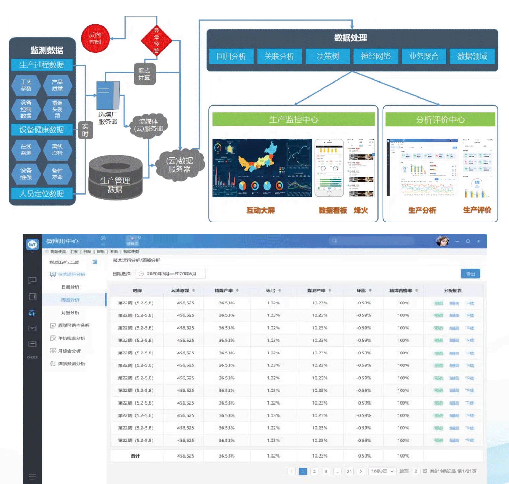Click the 单机检查分析 menu icon
509x484 pixels.
[53, 338]
